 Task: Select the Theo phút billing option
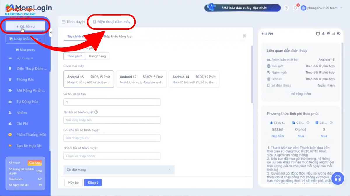point(74,56)
